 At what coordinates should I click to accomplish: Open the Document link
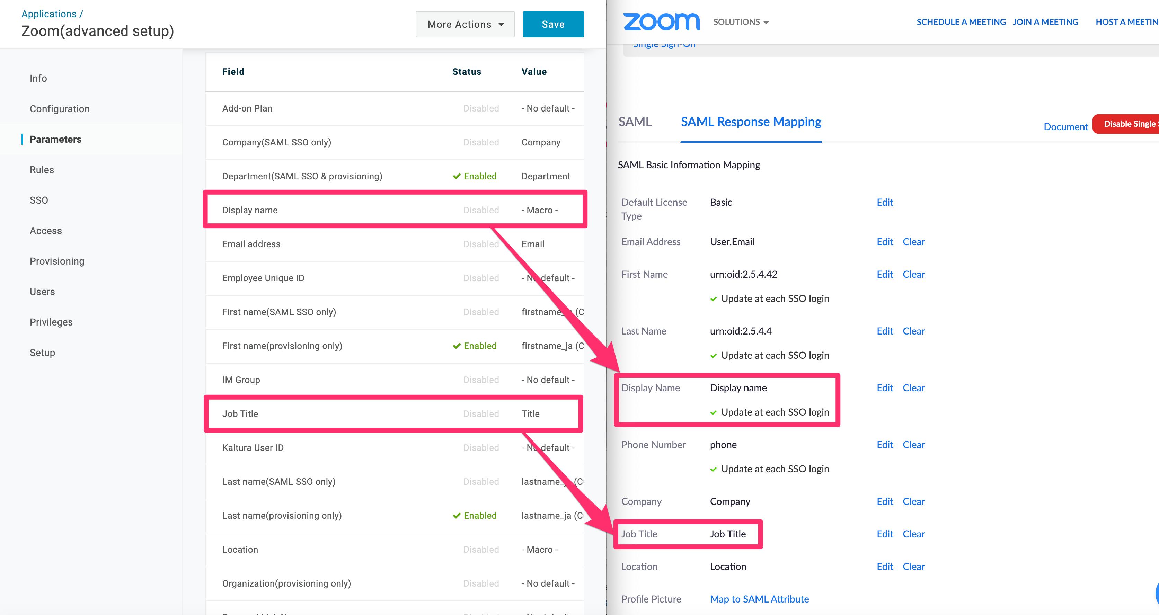point(1065,127)
